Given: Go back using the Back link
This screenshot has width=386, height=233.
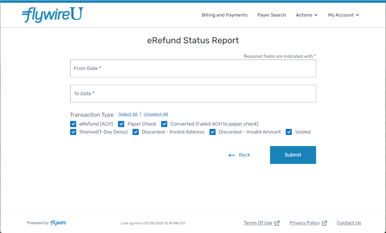Looking at the screenshot, I should coord(239,155).
